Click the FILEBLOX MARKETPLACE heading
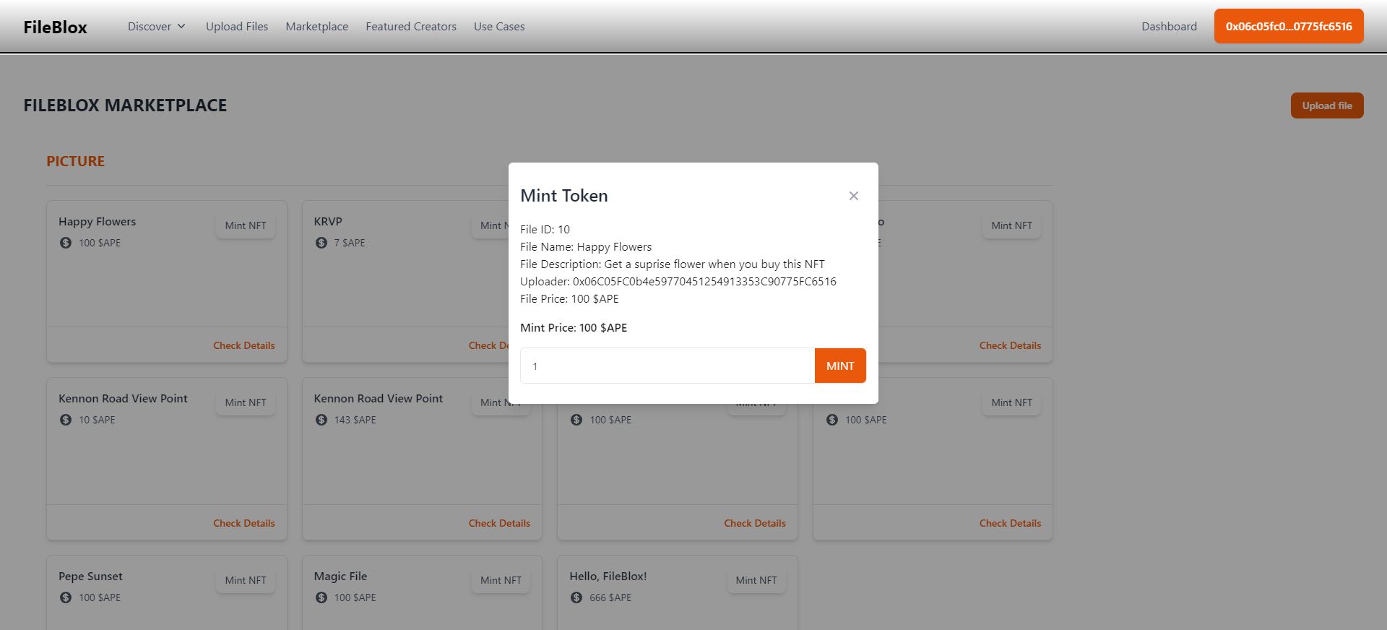The image size is (1387, 630). coord(125,105)
